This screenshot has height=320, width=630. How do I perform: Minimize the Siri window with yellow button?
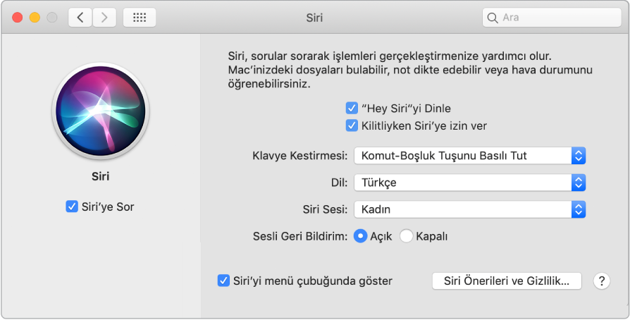pos(35,18)
